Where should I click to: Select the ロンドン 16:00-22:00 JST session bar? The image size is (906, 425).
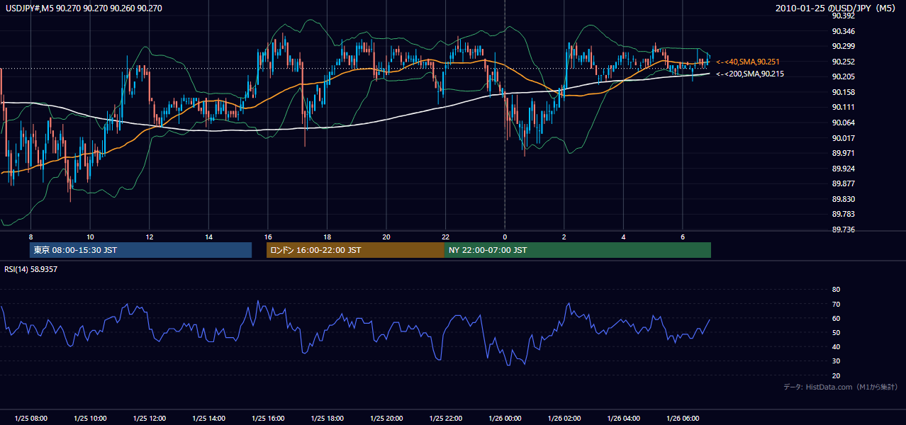pyautogui.click(x=355, y=250)
